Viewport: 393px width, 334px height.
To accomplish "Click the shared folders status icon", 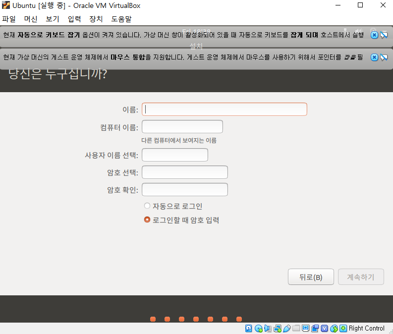I will pyautogui.click(x=296, y=328).
